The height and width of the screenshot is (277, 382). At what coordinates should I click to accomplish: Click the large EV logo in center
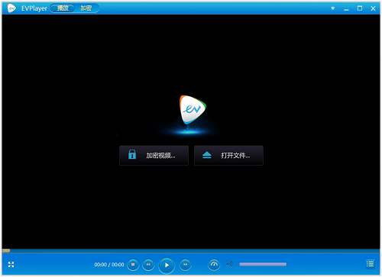193,110
